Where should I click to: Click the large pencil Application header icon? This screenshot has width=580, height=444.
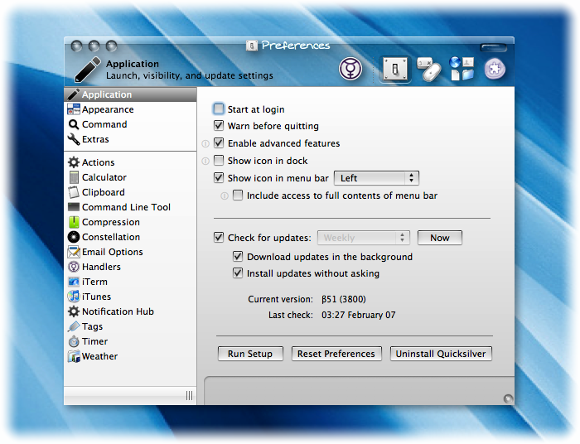[87, 70]
